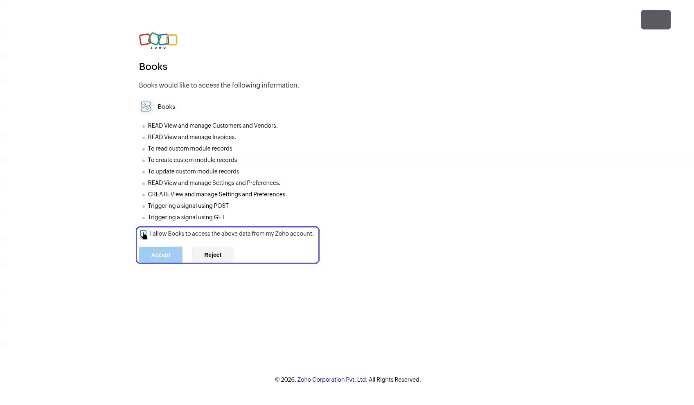Click 'To update custom module records'
Viewport: 694px width, 405px height.
pyautogui.click(x=194, y=171)
